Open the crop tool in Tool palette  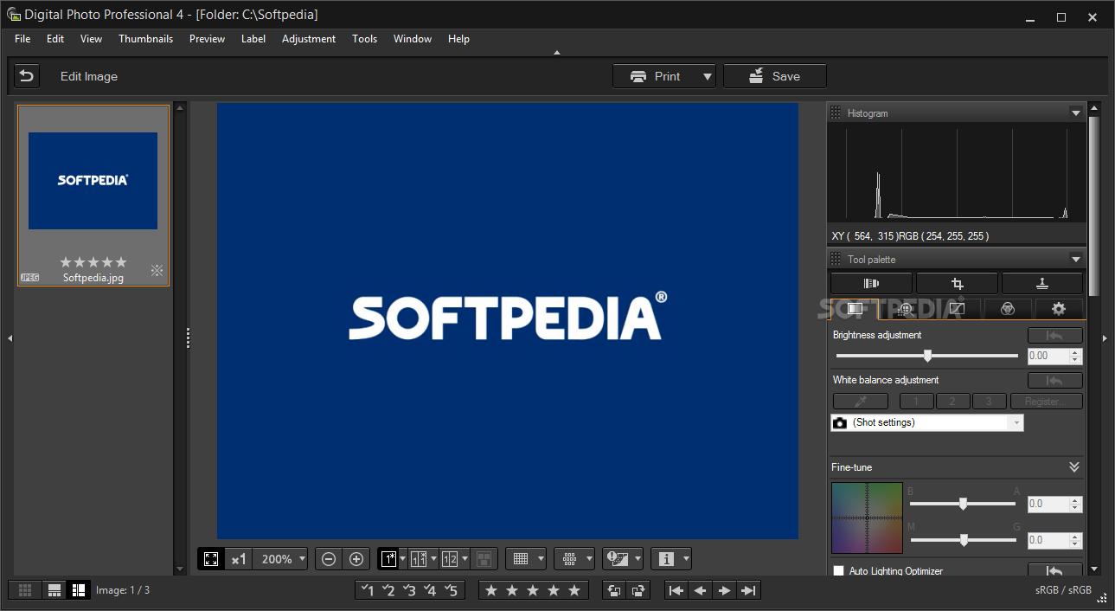pos(957,283)
